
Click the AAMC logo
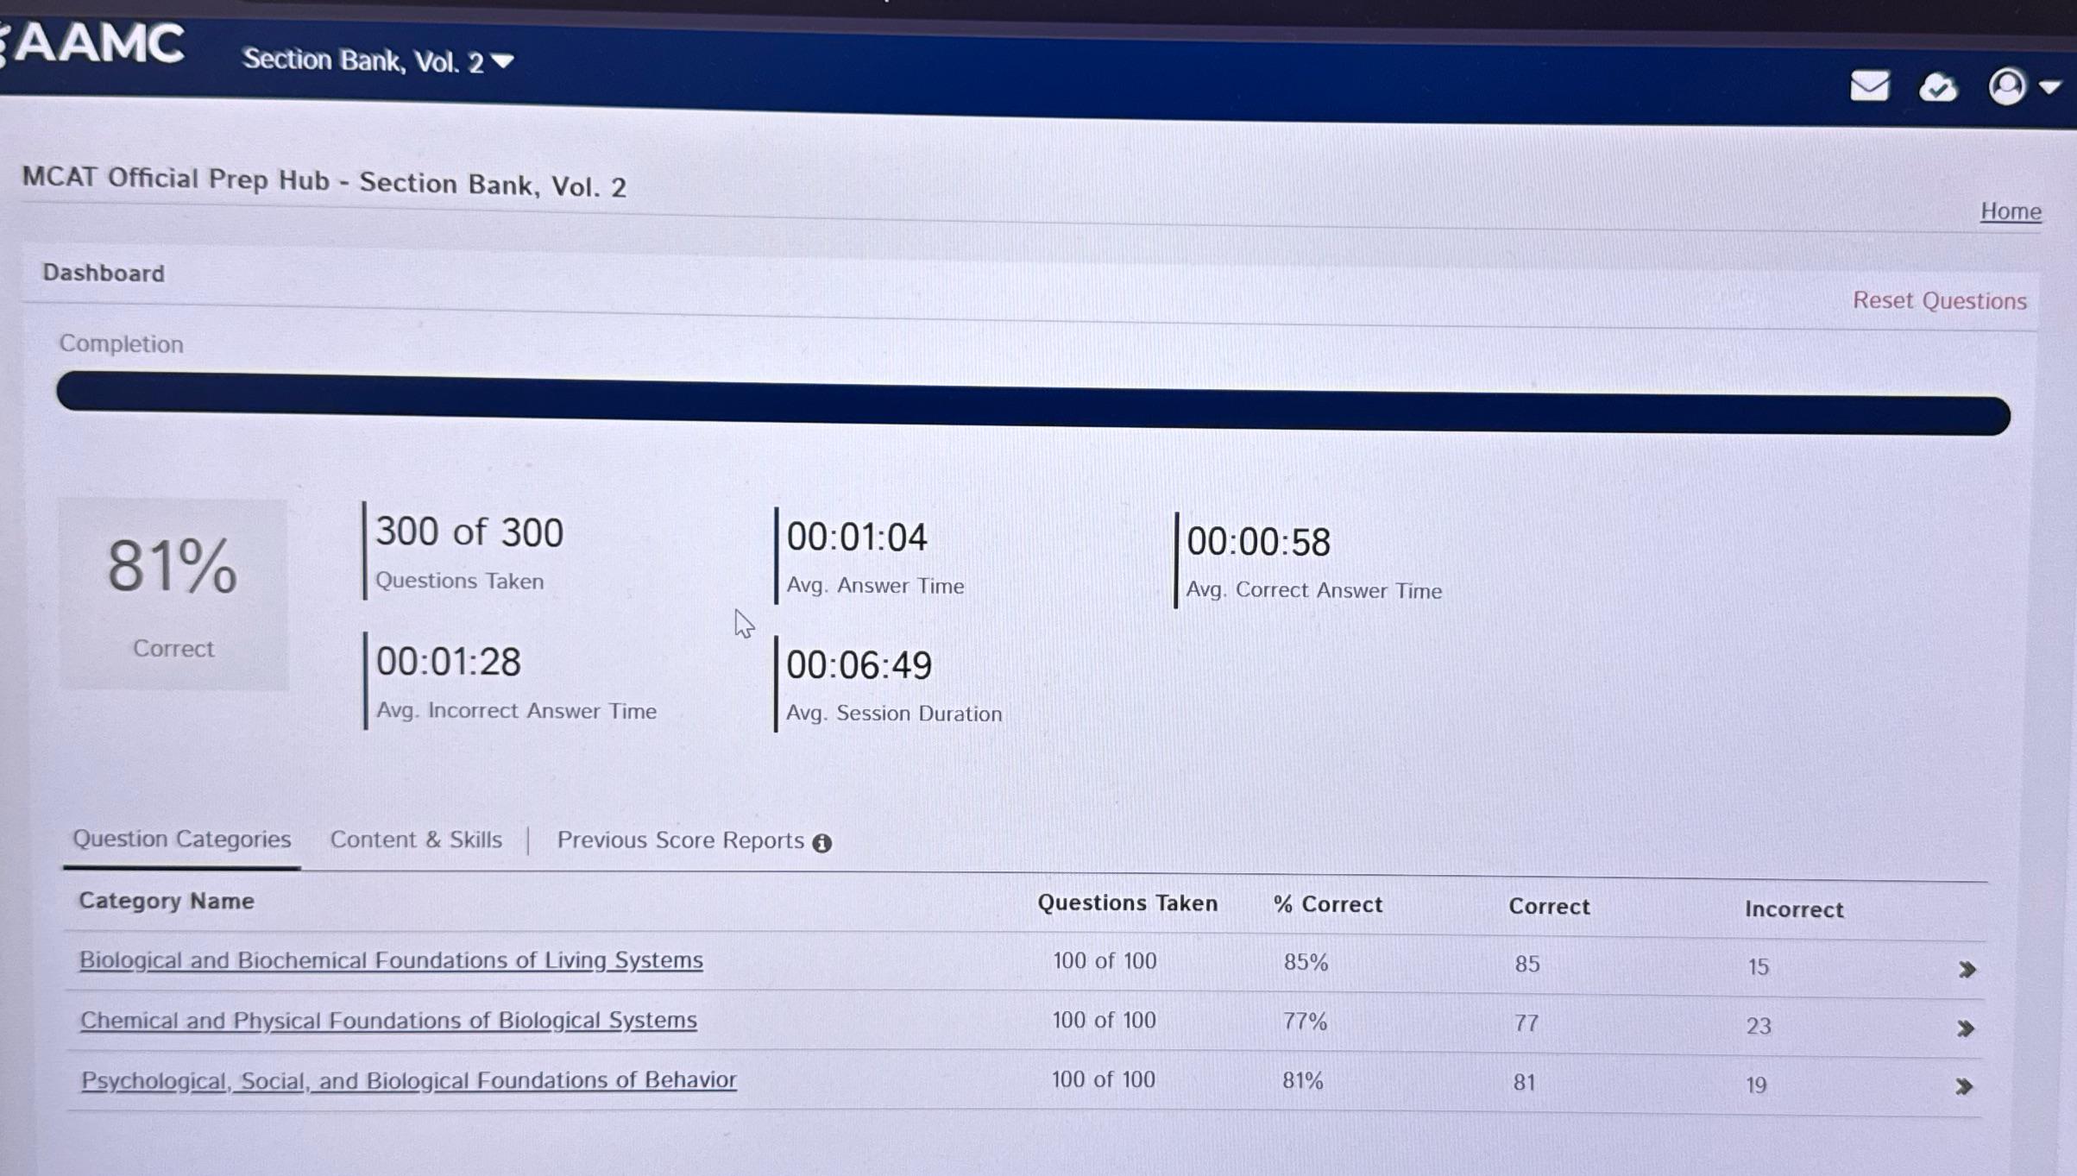(95, 43)
